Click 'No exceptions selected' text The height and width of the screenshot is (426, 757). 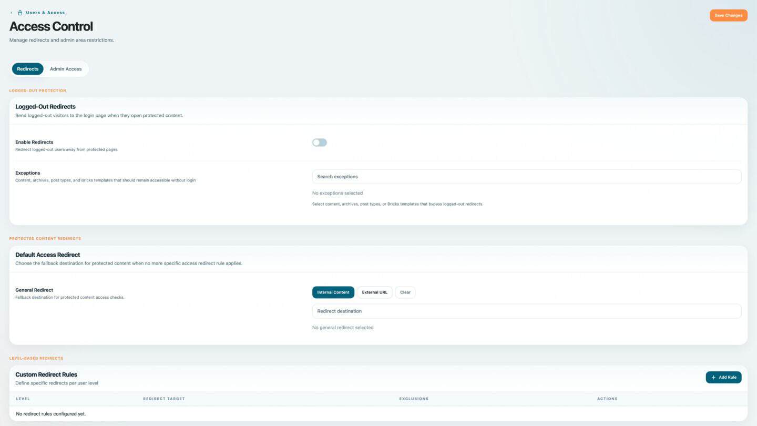point(337,193)
